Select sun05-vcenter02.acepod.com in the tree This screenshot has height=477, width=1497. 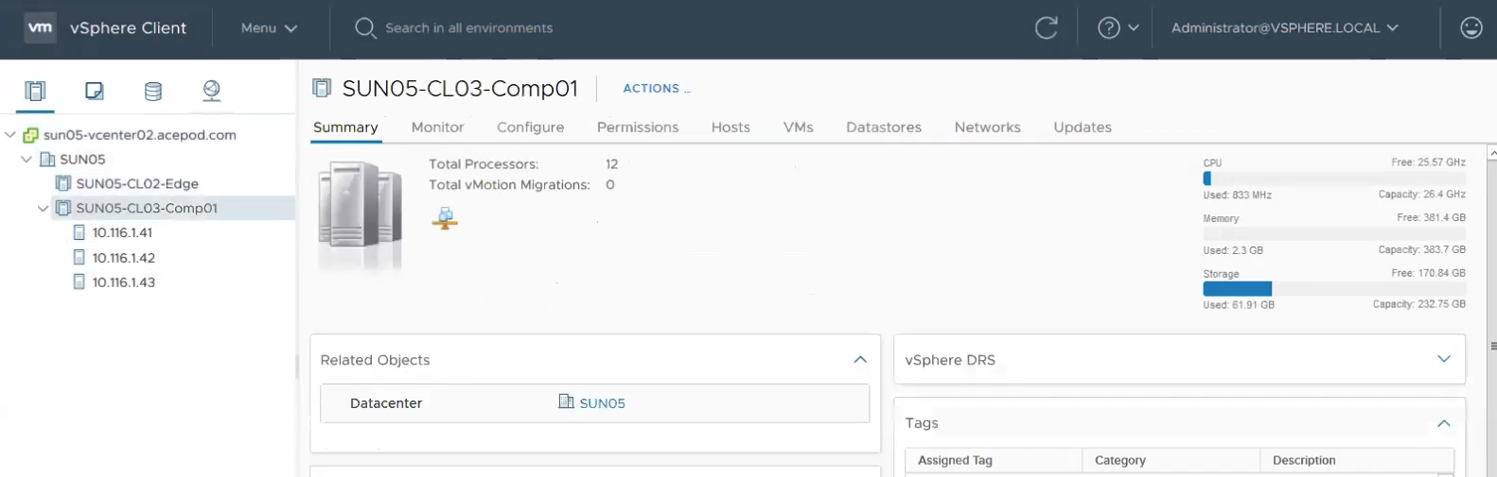pos(140,135)
